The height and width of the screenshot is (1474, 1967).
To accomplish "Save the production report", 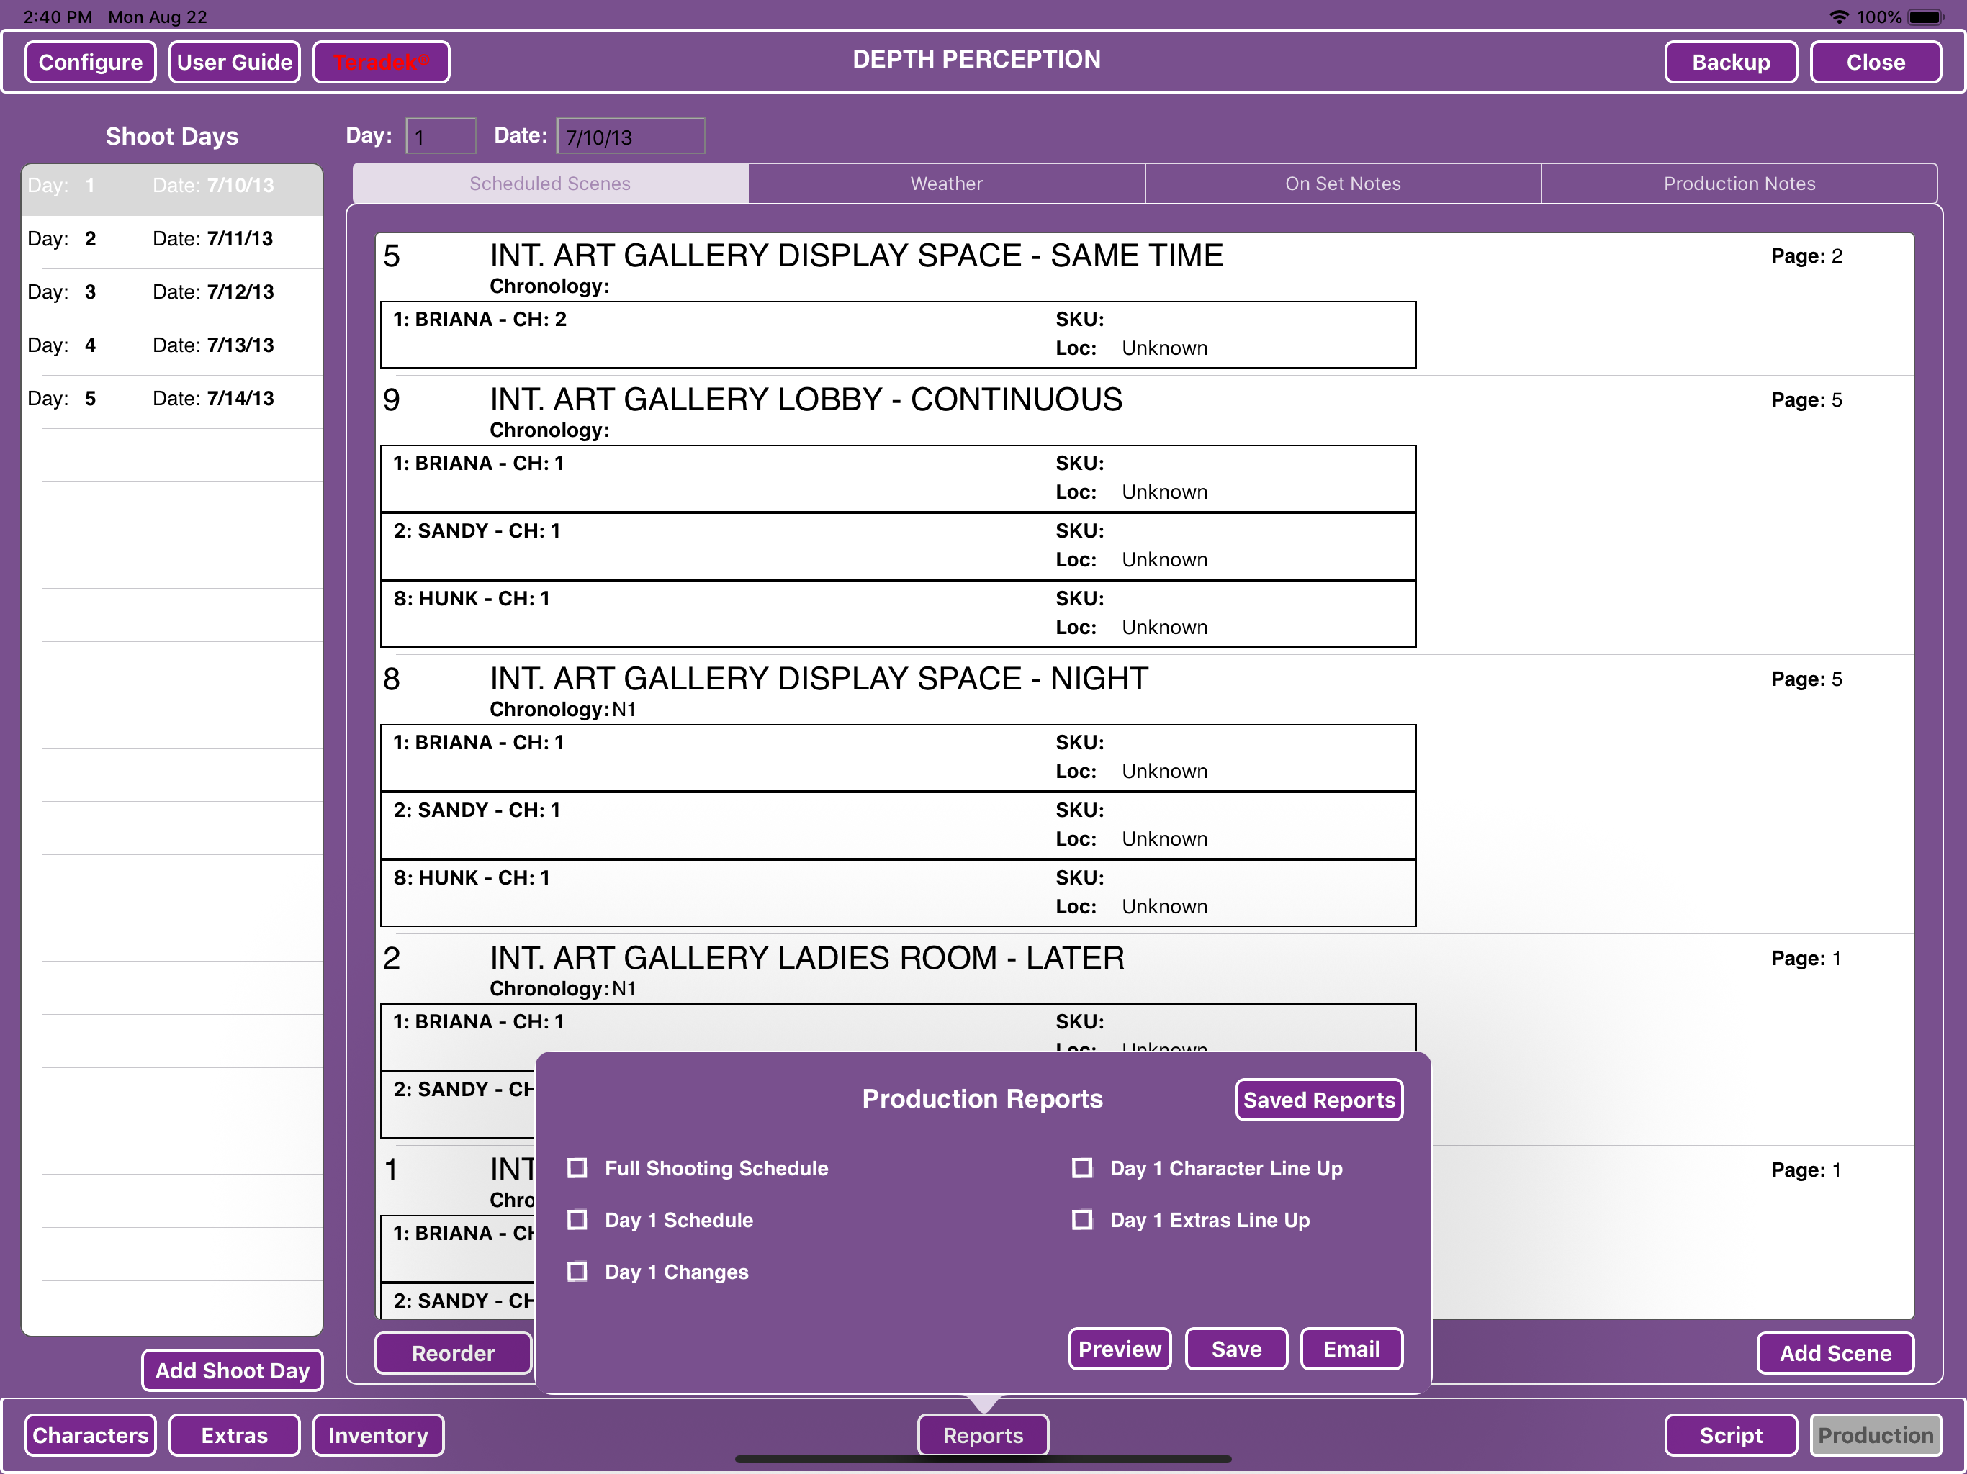I will (1236, 1349).
